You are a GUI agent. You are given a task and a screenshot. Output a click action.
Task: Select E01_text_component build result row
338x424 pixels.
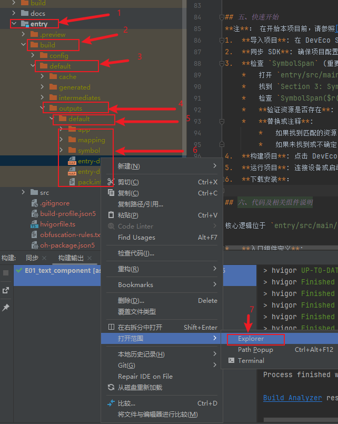tap(57, 275)
